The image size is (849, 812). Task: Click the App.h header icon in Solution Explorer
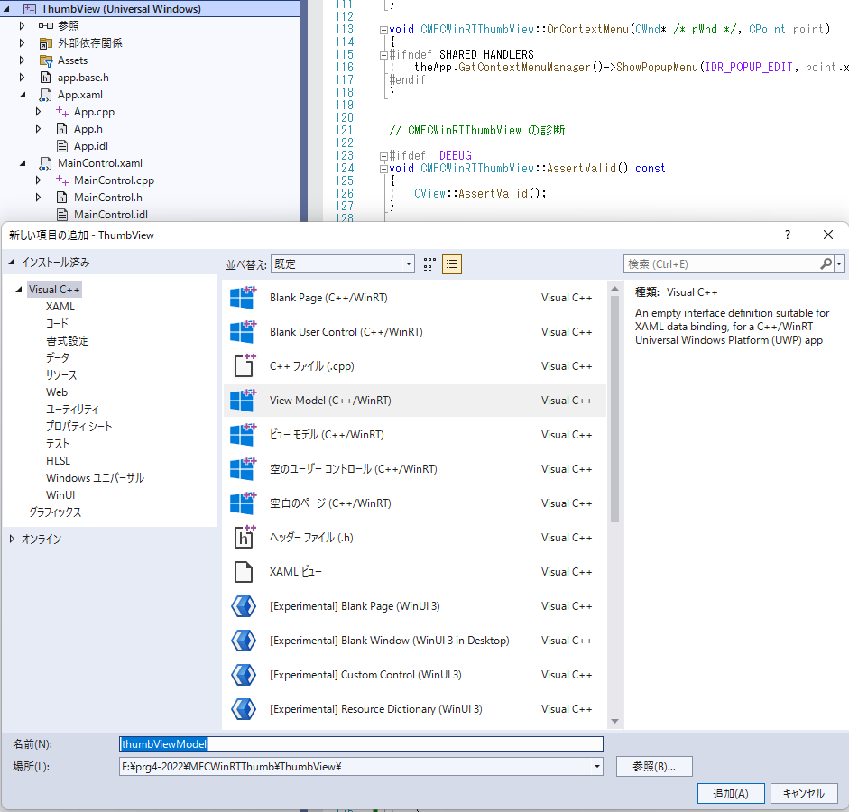(x=62, y=129)
